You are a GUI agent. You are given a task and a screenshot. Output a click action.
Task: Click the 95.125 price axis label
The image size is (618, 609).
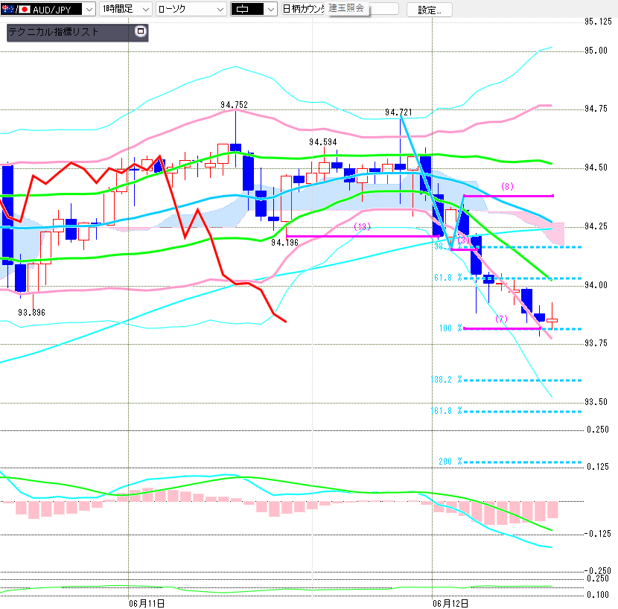coord(599,22)
